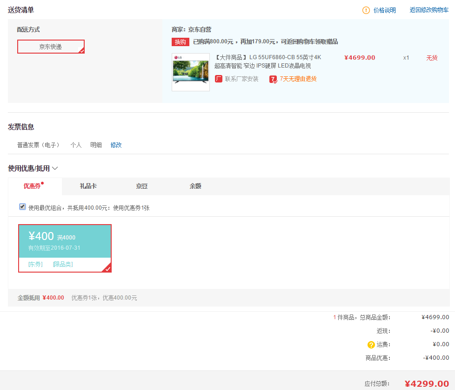Click the 联系厂家安装 text
The width and height of the screenshot is (455, 390).
242,79
